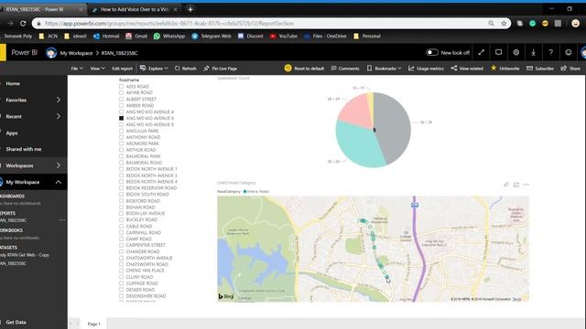586x329 pixels.
Task: Click Pin Live Page button
Action: click(x=220, y=69)
